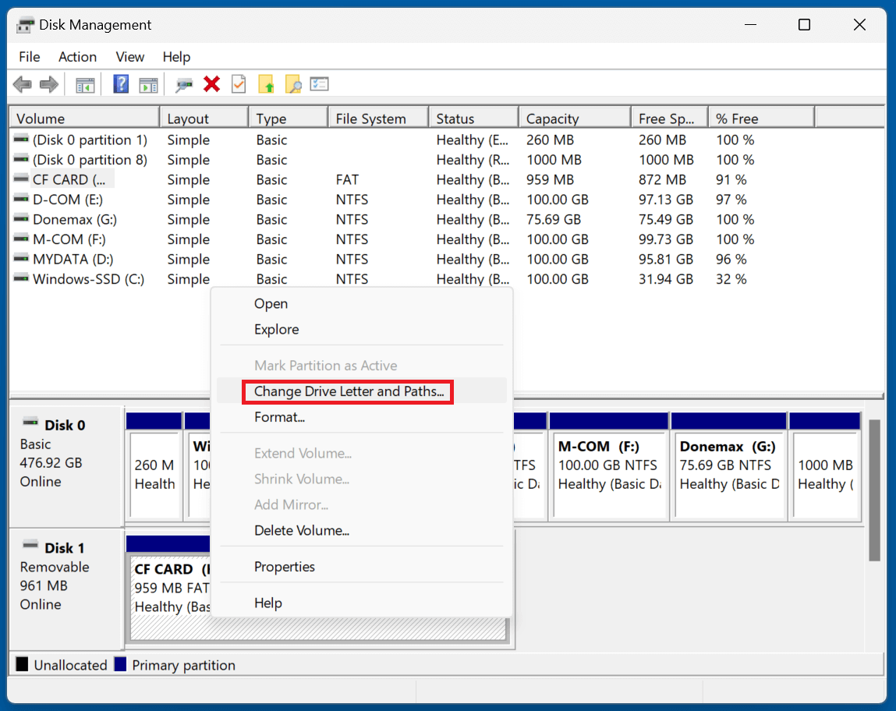Select Change Drive Letter and Paths option

347,391
